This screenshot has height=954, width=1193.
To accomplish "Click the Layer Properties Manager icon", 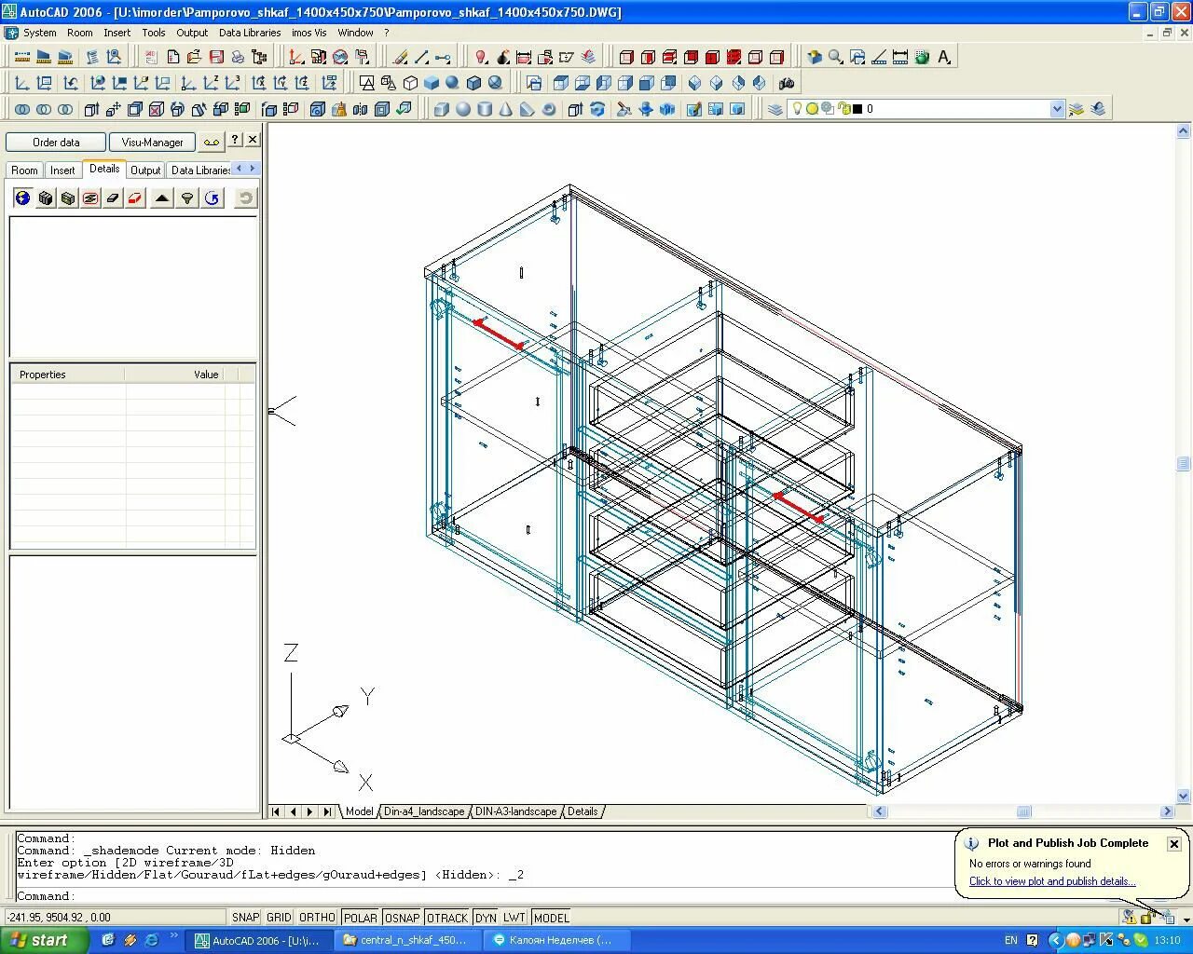I will [x=775, y=109].
